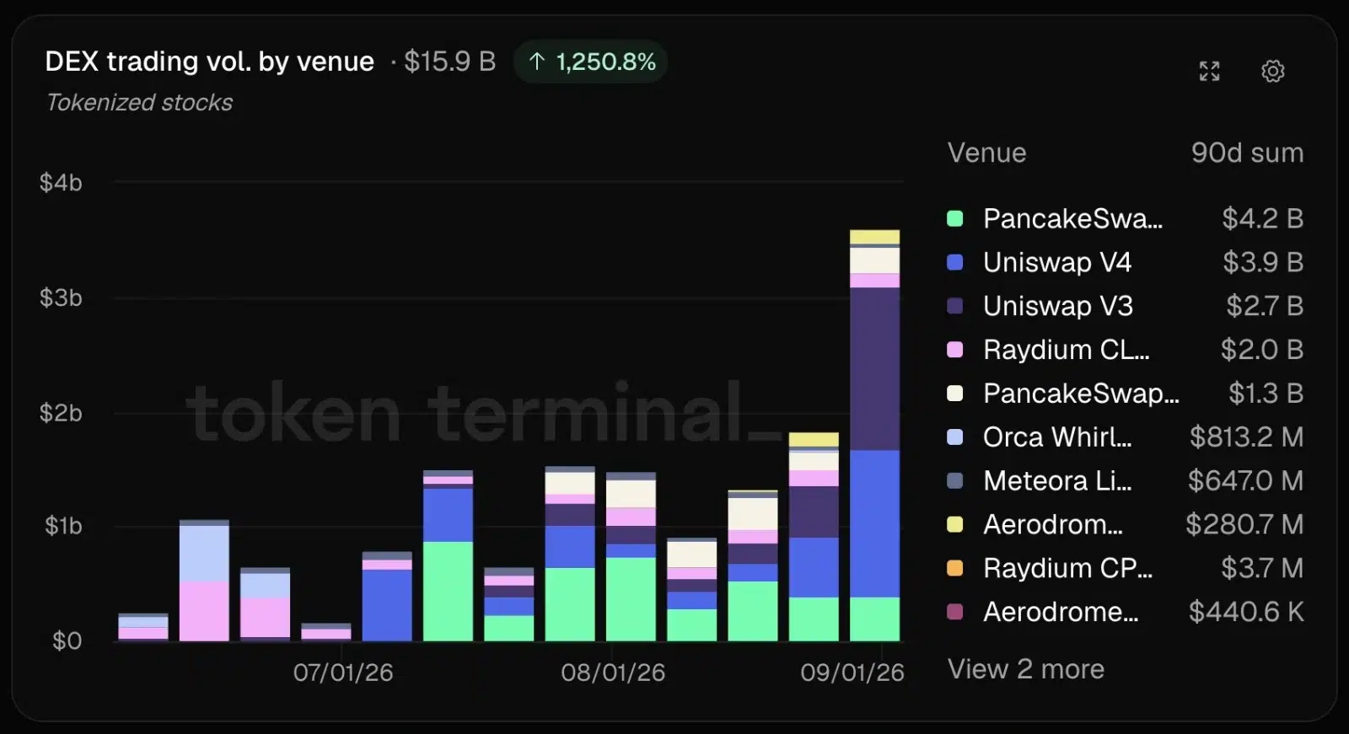Click the $4b y-axis label

point(61,183)
